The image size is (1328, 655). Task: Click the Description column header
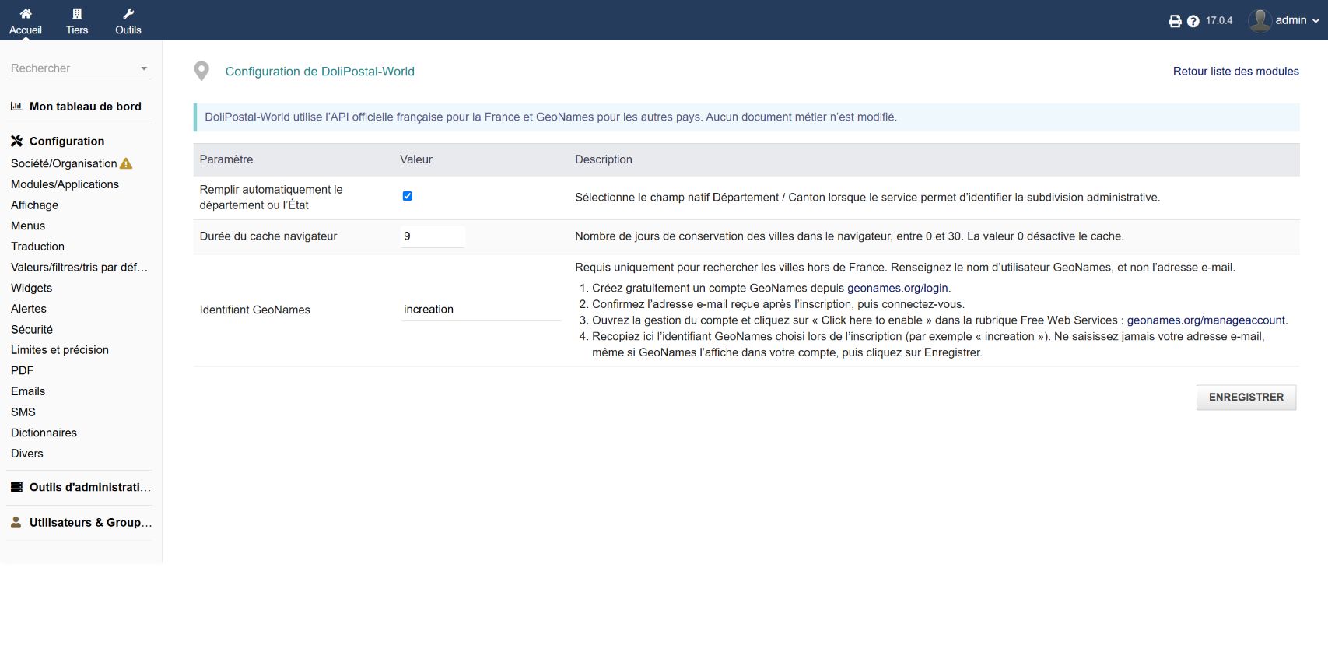click(x=604, y=159)
